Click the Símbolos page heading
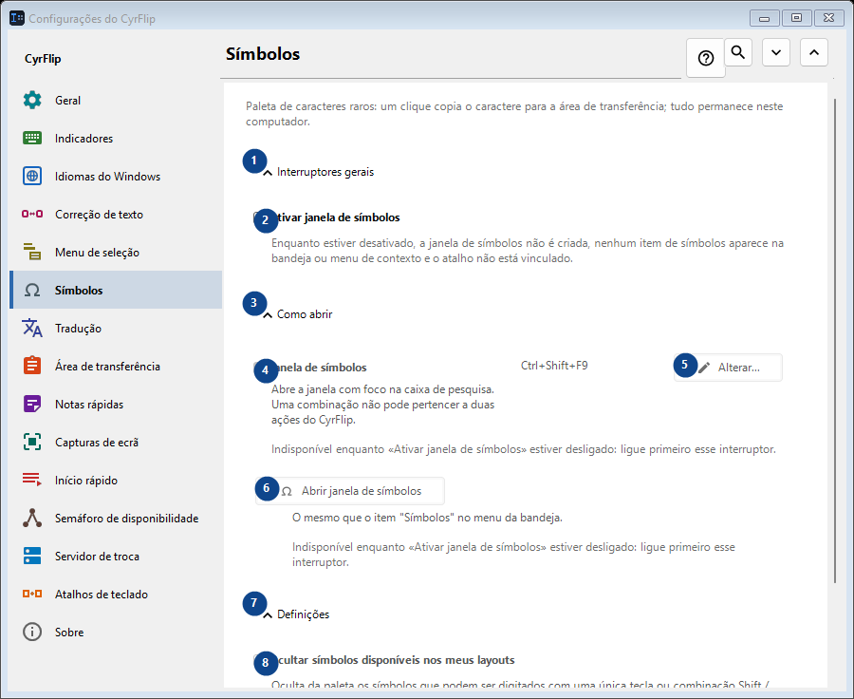 (x=263, y=54)
